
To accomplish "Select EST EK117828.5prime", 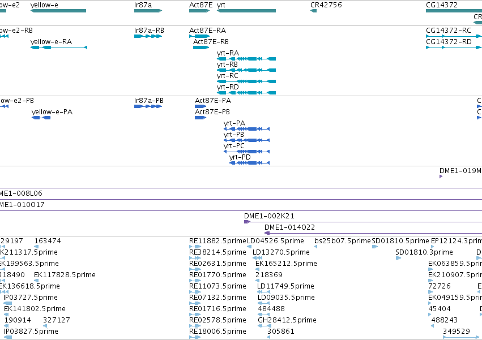I will [x=65, y=275].
